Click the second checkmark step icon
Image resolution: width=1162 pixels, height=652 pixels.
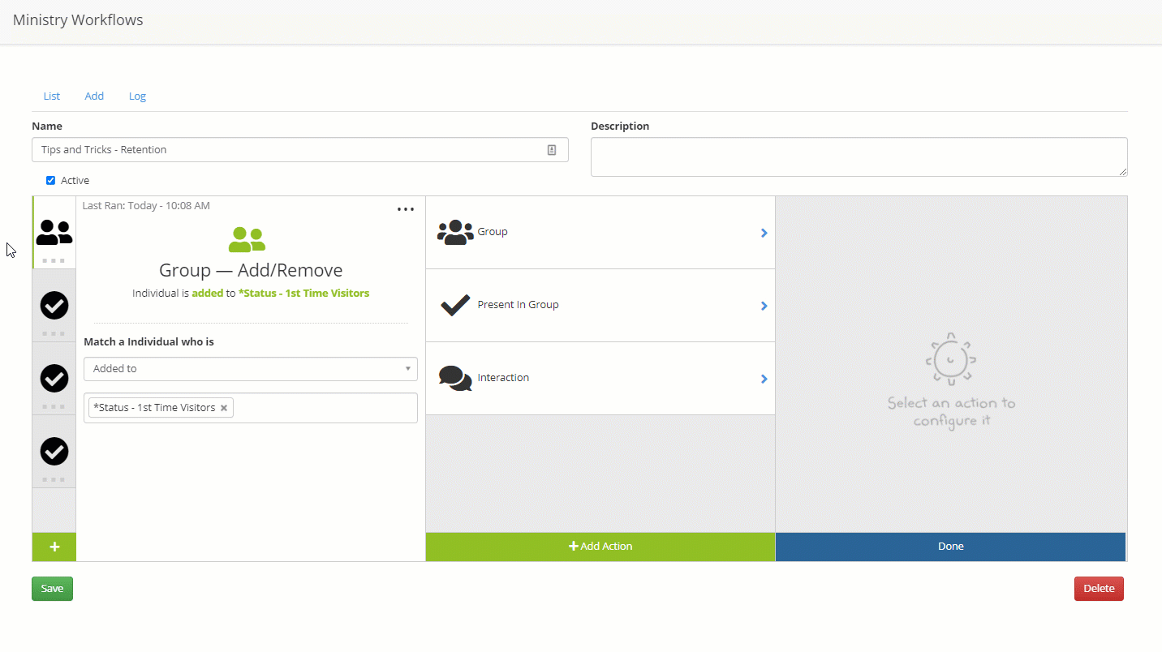click(54, 378)
